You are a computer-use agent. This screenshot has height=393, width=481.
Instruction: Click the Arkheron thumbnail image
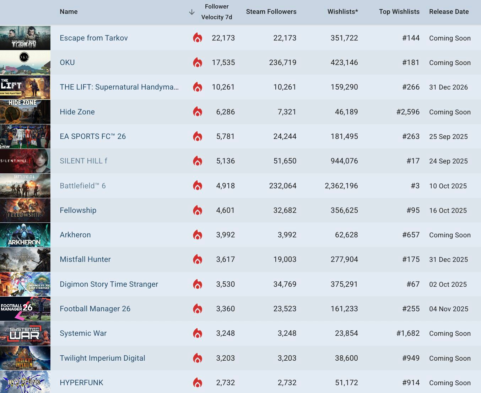pos(25,235)
